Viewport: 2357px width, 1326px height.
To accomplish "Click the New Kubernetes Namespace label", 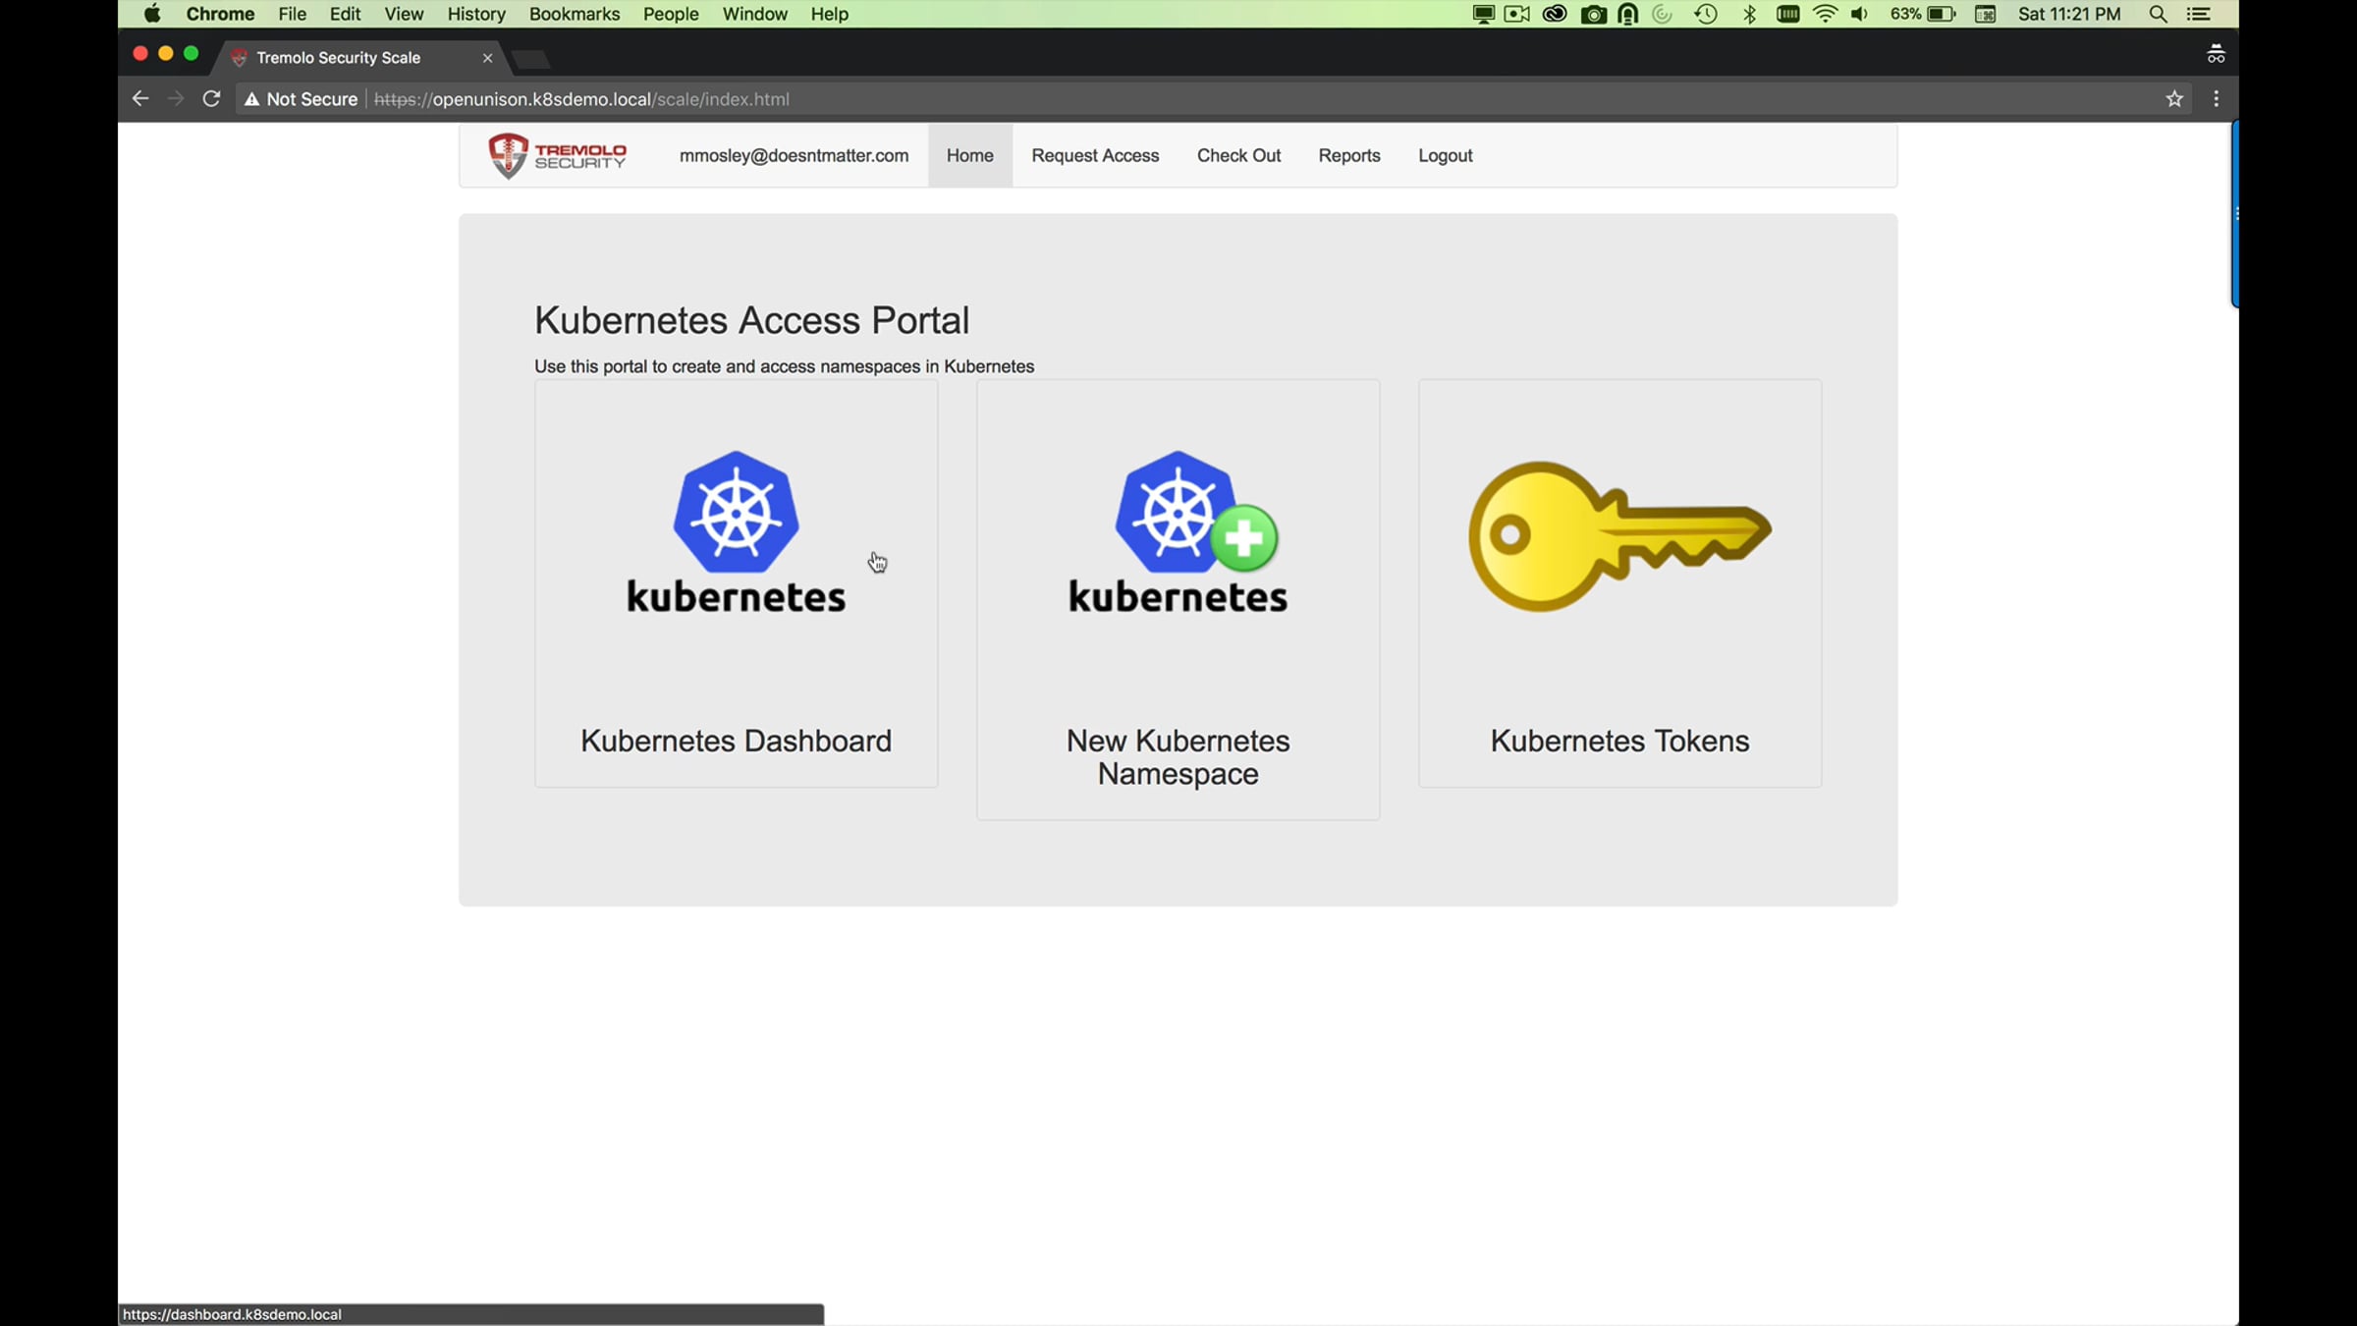I will (1178, 757).
